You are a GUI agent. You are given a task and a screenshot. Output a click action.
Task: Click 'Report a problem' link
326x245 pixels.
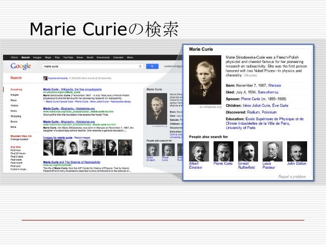[x=292, y=176]
